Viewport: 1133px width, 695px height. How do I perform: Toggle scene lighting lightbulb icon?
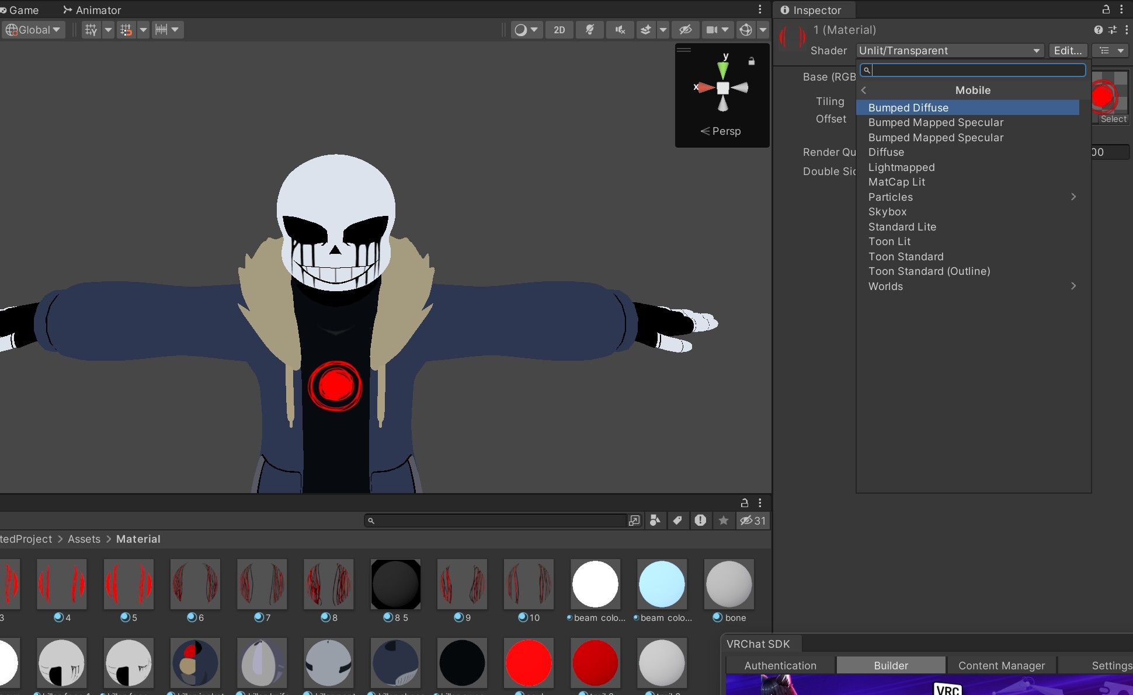point(589,30)
